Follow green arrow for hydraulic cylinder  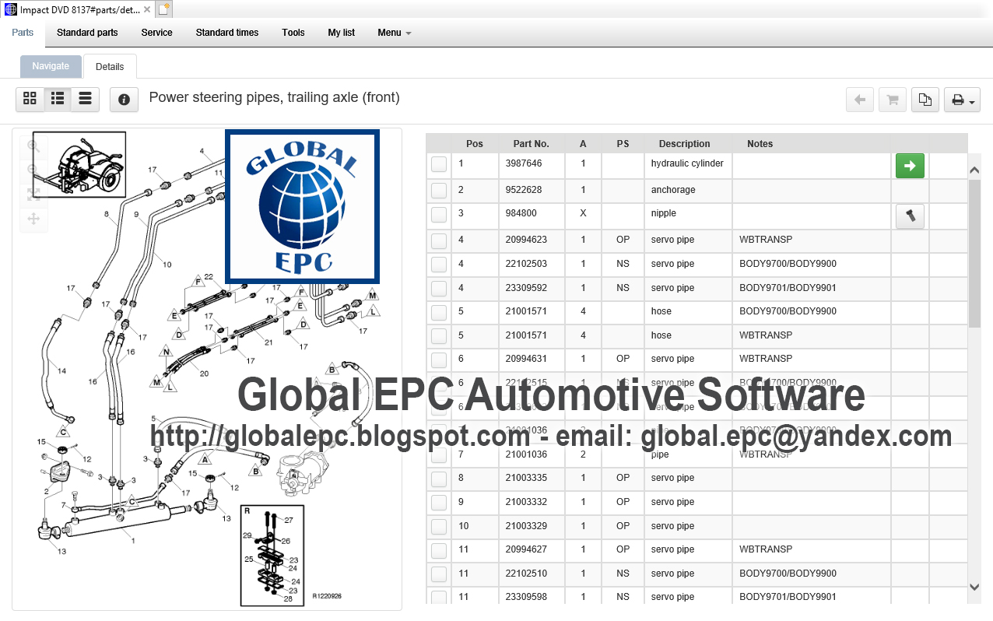(x=910, y=166)
